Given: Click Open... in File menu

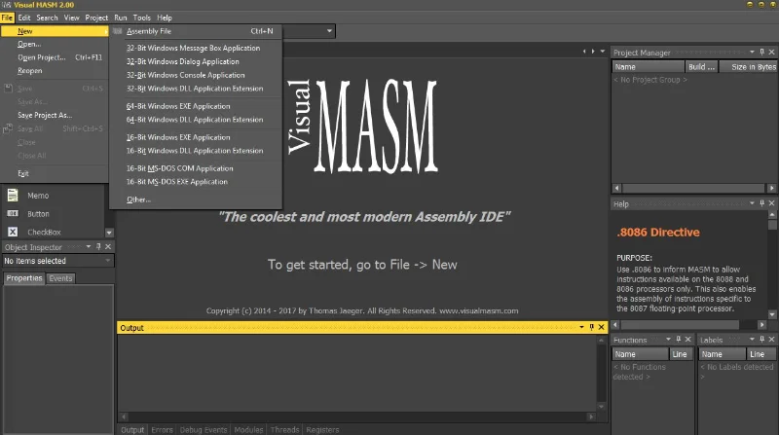Looking at the screenshot, I should (x=55, y=44).
